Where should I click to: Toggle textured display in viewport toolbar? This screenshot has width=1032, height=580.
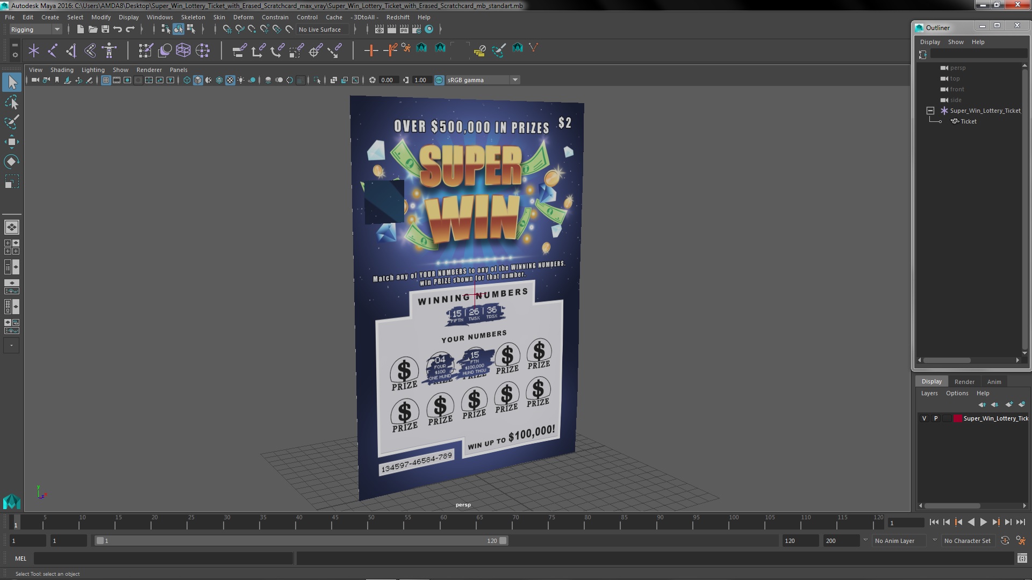pos(230,80)
